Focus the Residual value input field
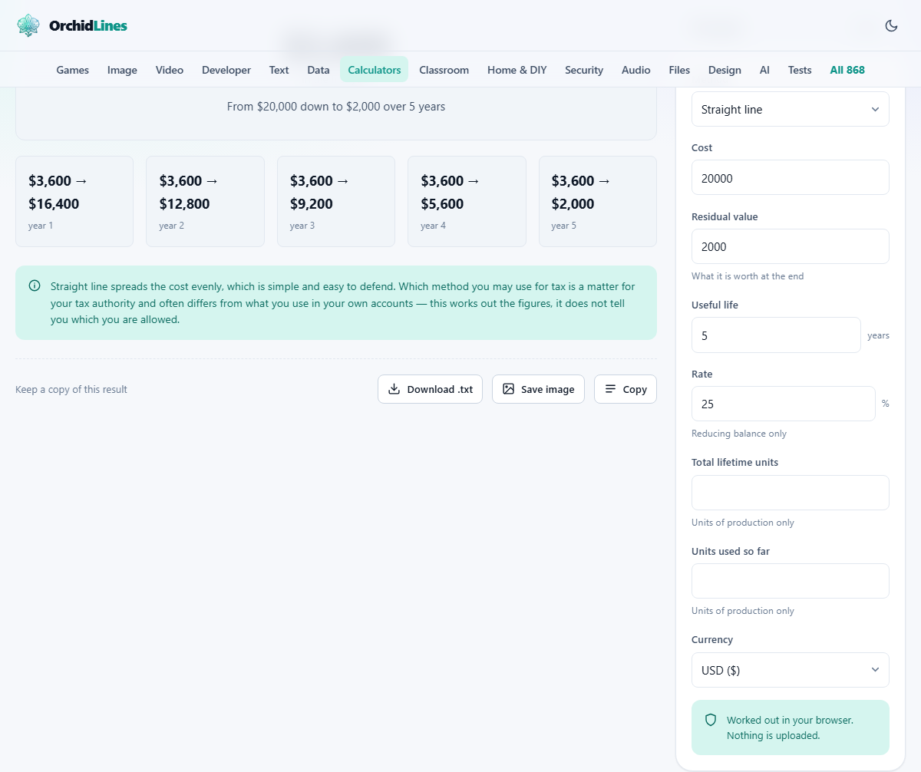Screen dimensions: 921x772 point(791,246)
